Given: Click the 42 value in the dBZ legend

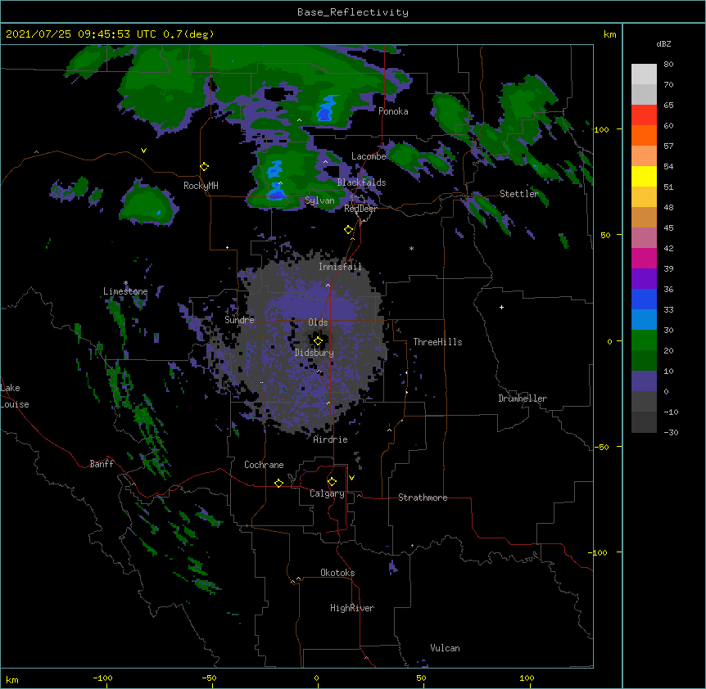Looking at the screenshot, I should tap(668, 248).
